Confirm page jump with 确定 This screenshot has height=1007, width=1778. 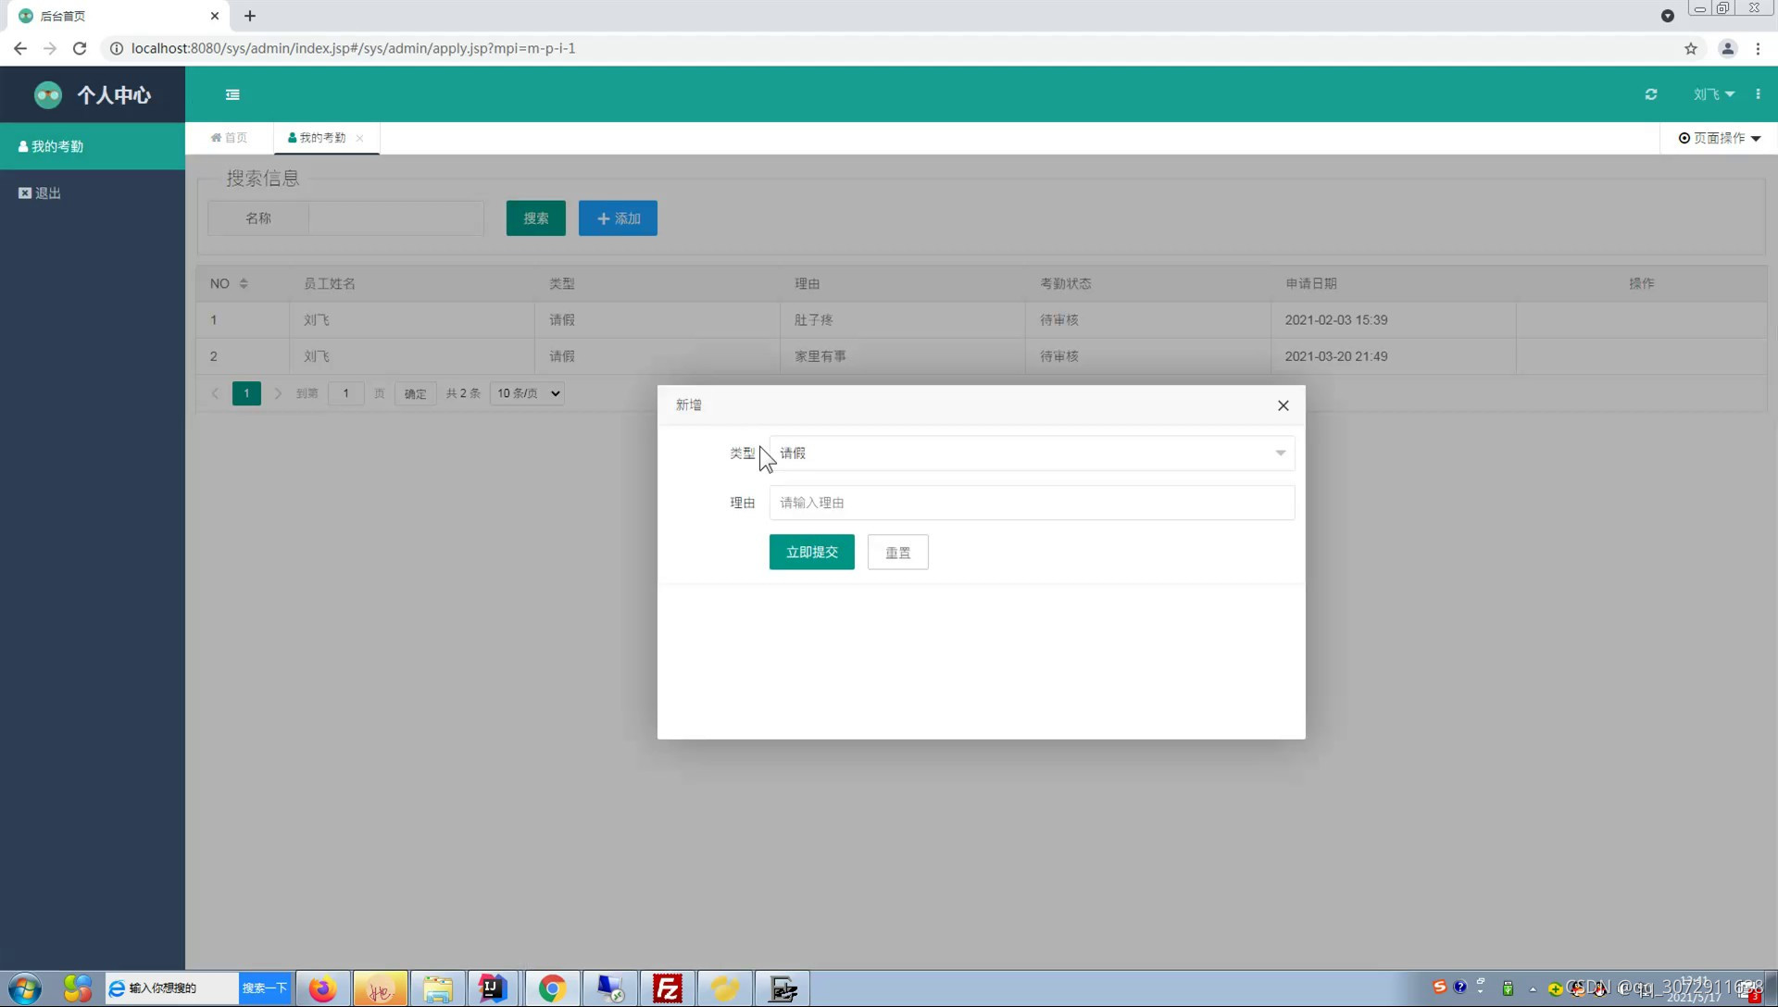(415, 393)
